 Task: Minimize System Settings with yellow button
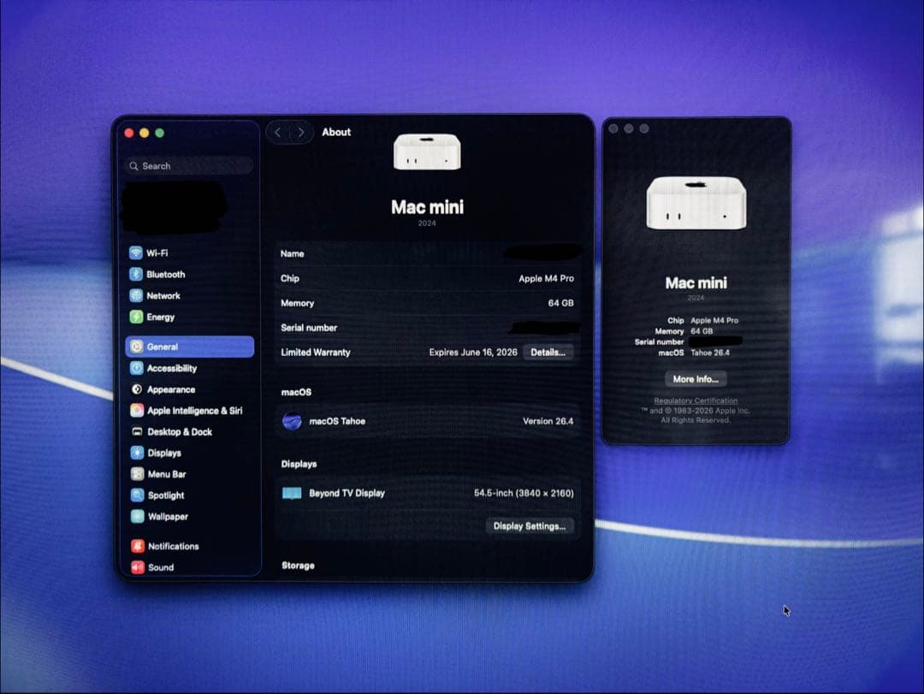(x=145, y=133)
